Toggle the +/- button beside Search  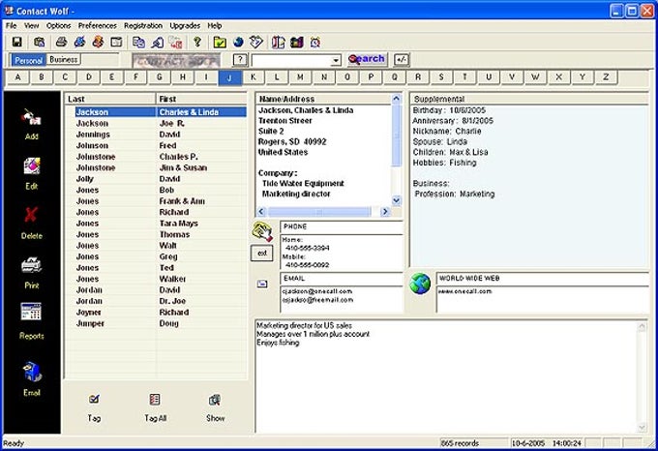coord(402,60)
